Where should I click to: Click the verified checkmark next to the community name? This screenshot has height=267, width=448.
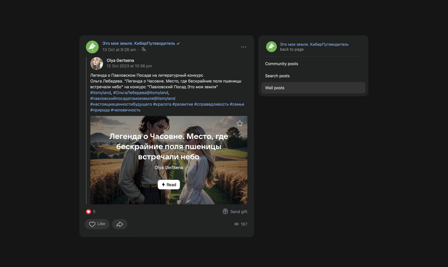click(178, 43)
